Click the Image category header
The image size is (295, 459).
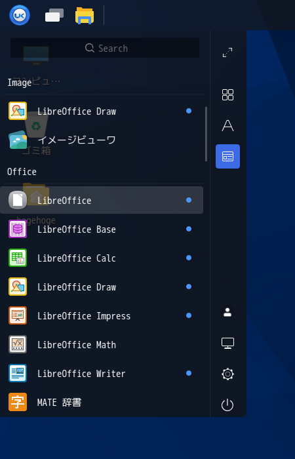(x=19, y=83)
